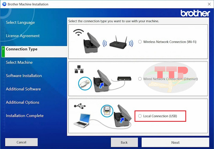Screen dimensions: 214x149
Task: Cancel the installation
Action: coord(21,142)
